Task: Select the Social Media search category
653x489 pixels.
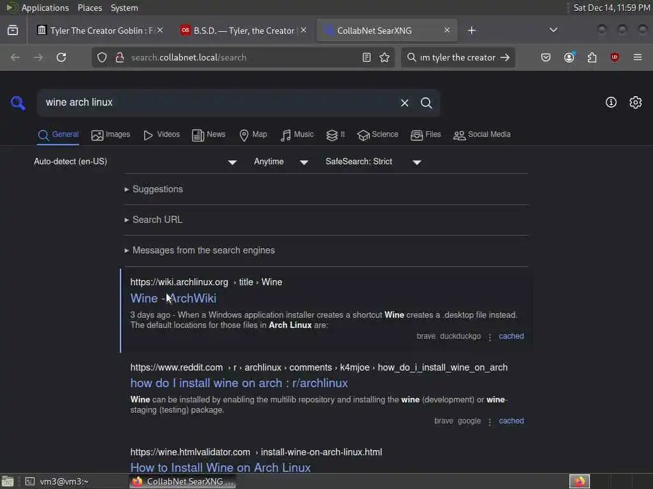Action: pos(482,135)
